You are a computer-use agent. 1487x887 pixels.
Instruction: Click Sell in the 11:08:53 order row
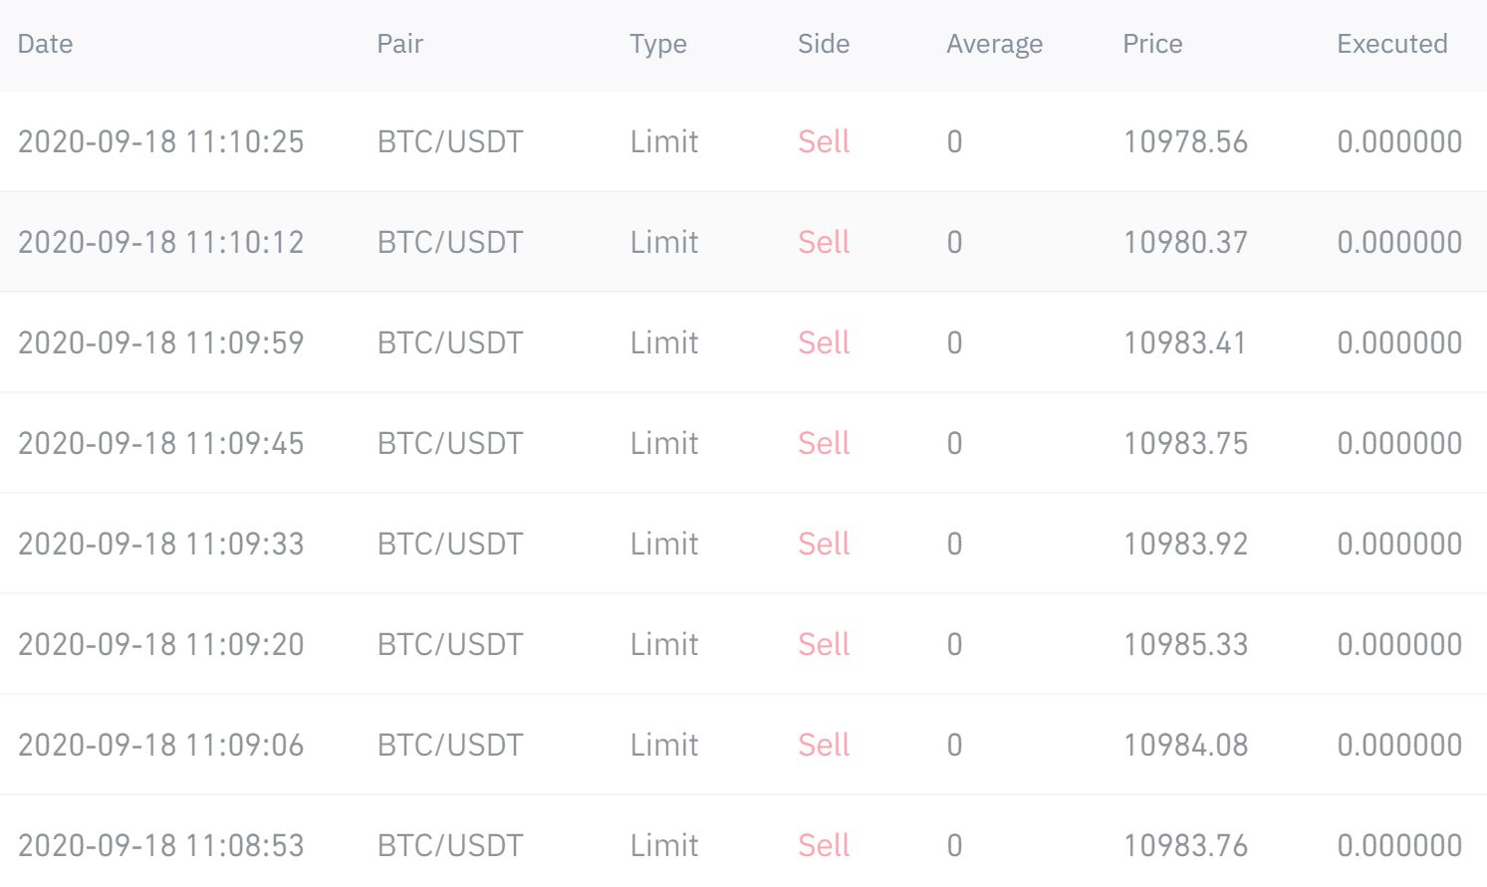(x=824, y=845)
